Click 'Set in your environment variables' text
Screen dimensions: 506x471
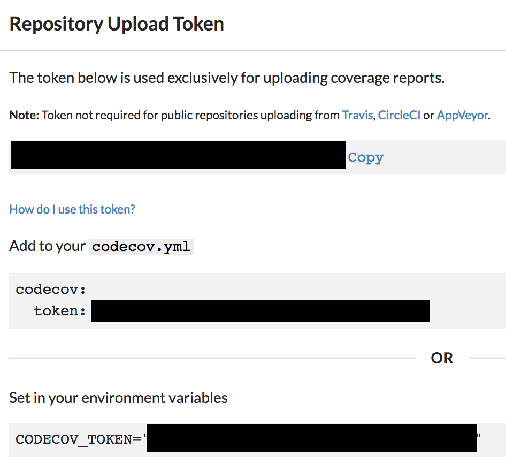click(x=118, y=398)
